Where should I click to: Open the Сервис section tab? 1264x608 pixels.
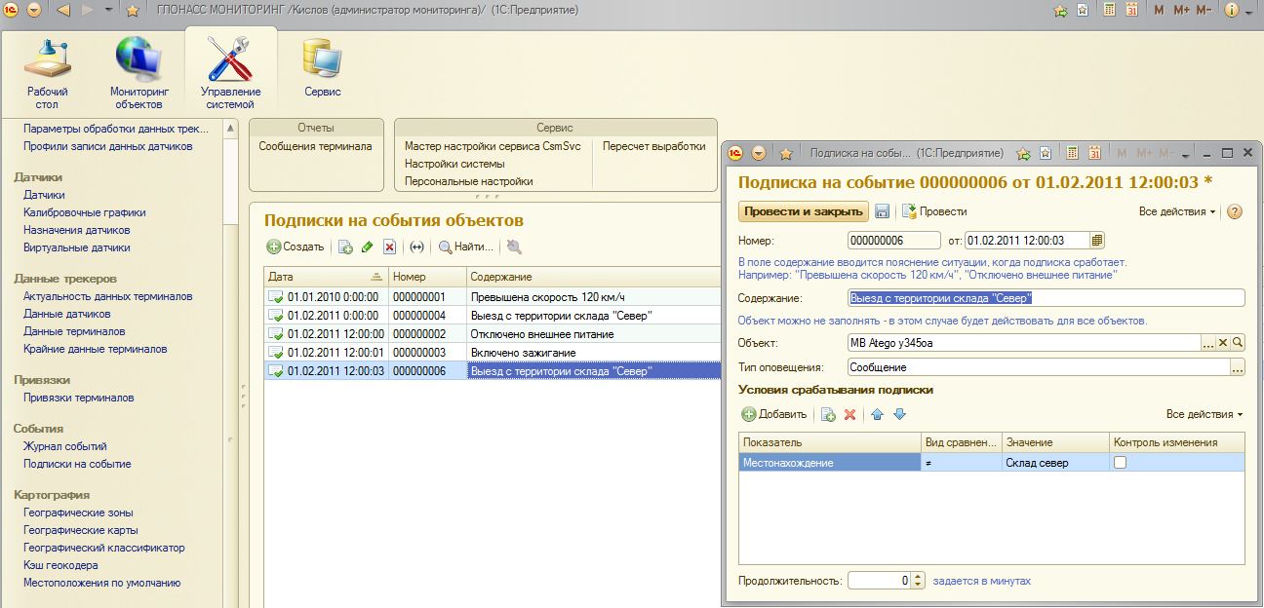click(322, 68)
